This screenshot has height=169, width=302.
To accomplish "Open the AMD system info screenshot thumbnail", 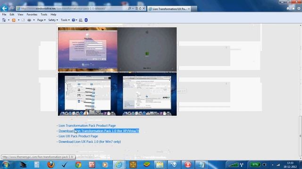I will point(147,94).
